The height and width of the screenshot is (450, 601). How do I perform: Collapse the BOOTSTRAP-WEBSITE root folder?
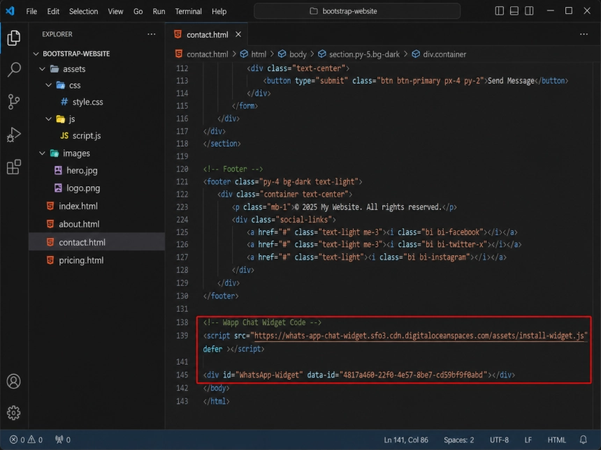coord(36,54)
